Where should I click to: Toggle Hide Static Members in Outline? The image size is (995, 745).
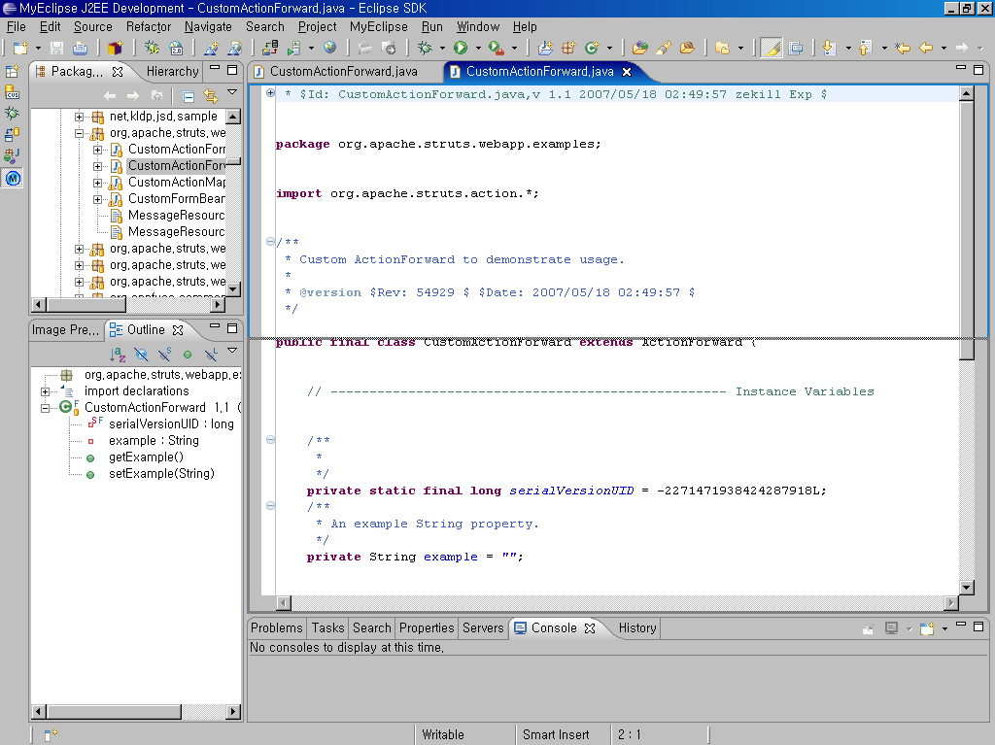[164, 355]
